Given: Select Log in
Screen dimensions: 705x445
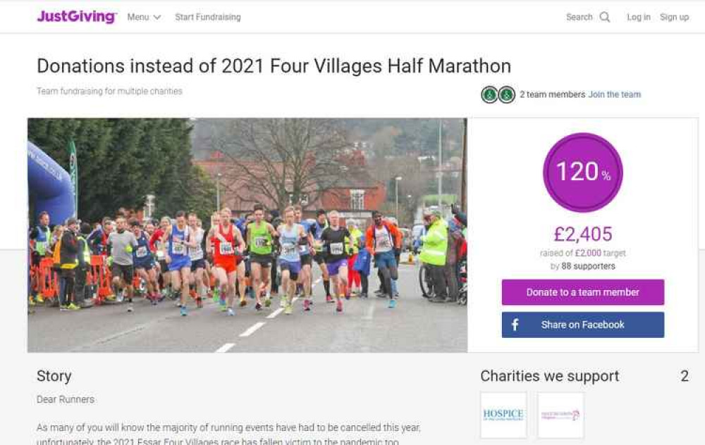Looking at the screenshot, I should coord(639,17).
